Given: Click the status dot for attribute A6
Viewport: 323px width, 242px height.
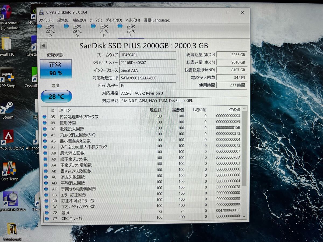Looking at the screenshot, I should coord(45,141).
